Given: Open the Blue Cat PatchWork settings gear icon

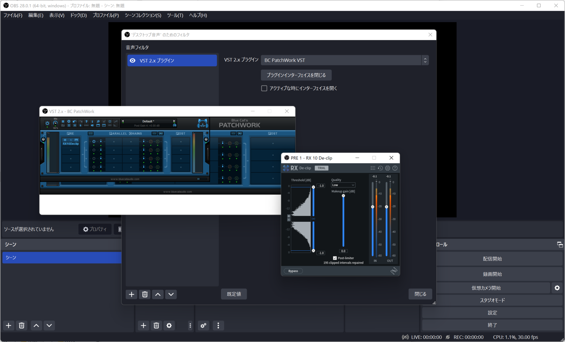Looking at the screenshot, I should (69, 122).
